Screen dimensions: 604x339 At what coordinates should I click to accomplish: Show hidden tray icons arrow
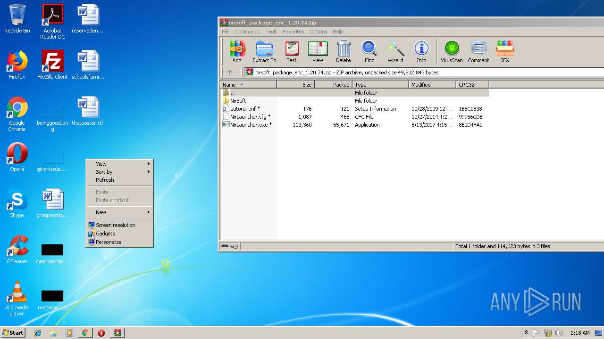(527, 333)
